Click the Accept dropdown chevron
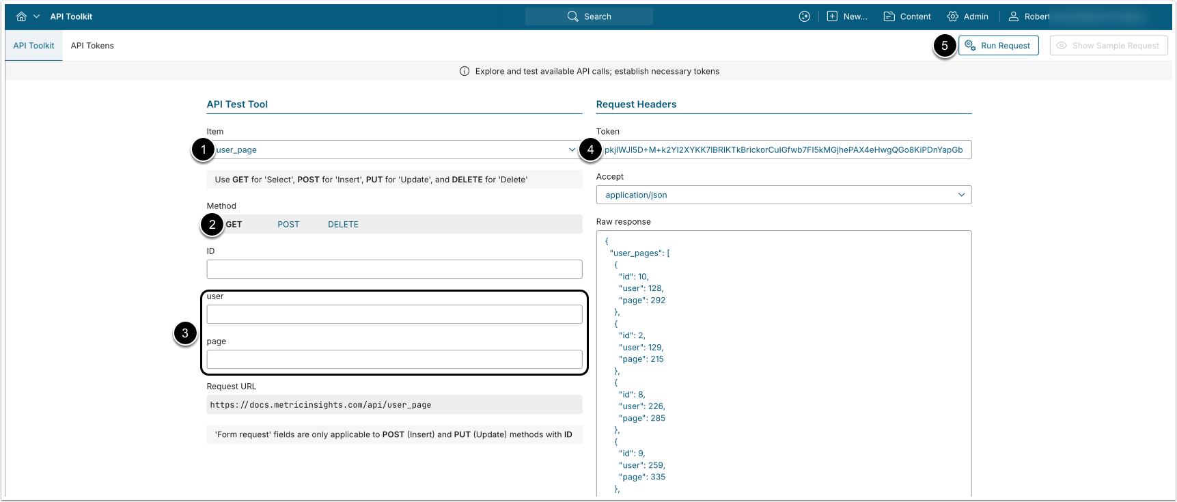 click(x=961, y=195)
